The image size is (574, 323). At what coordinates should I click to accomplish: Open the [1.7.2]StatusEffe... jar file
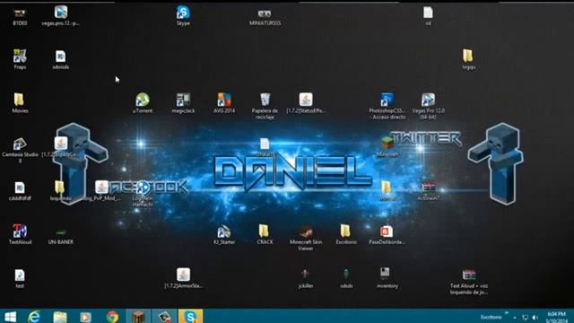pyautogui.click(x=306, y=100)
